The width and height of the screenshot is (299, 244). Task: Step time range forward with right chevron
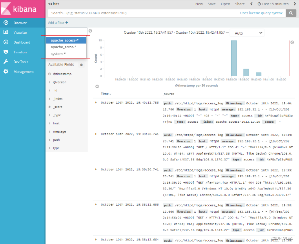point(295,4)
